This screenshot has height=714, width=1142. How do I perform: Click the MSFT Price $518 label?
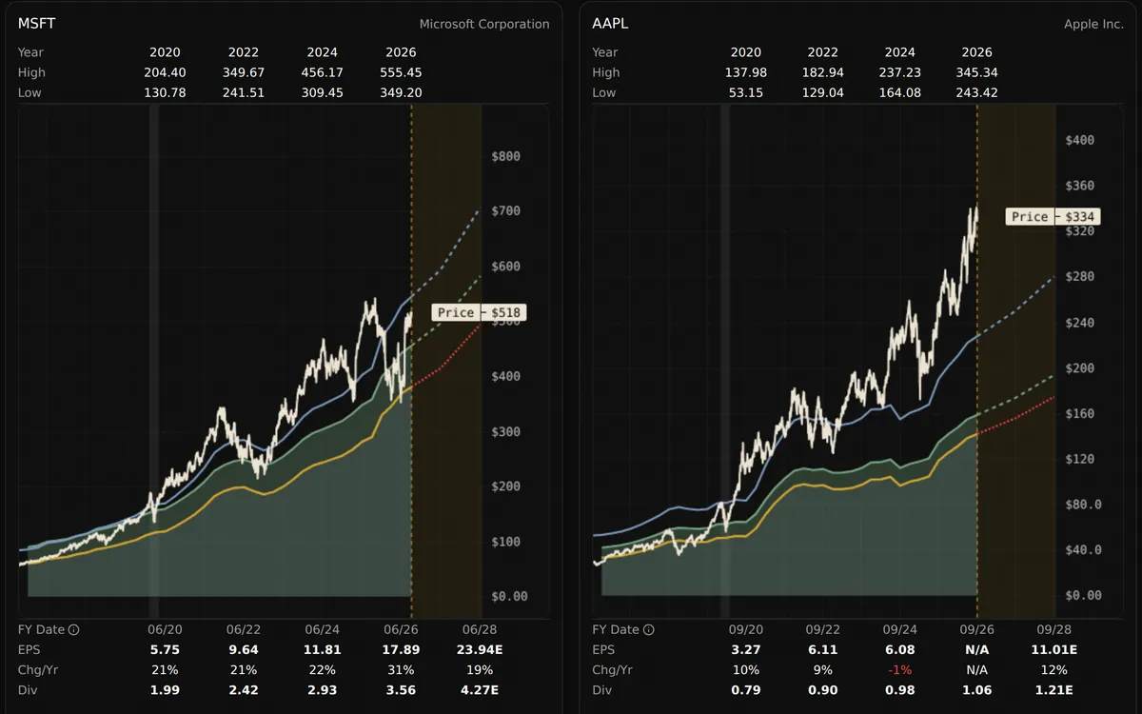click(479, 312)
